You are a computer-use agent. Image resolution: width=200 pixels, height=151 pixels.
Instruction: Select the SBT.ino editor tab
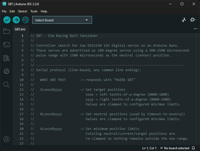[20, 29]
